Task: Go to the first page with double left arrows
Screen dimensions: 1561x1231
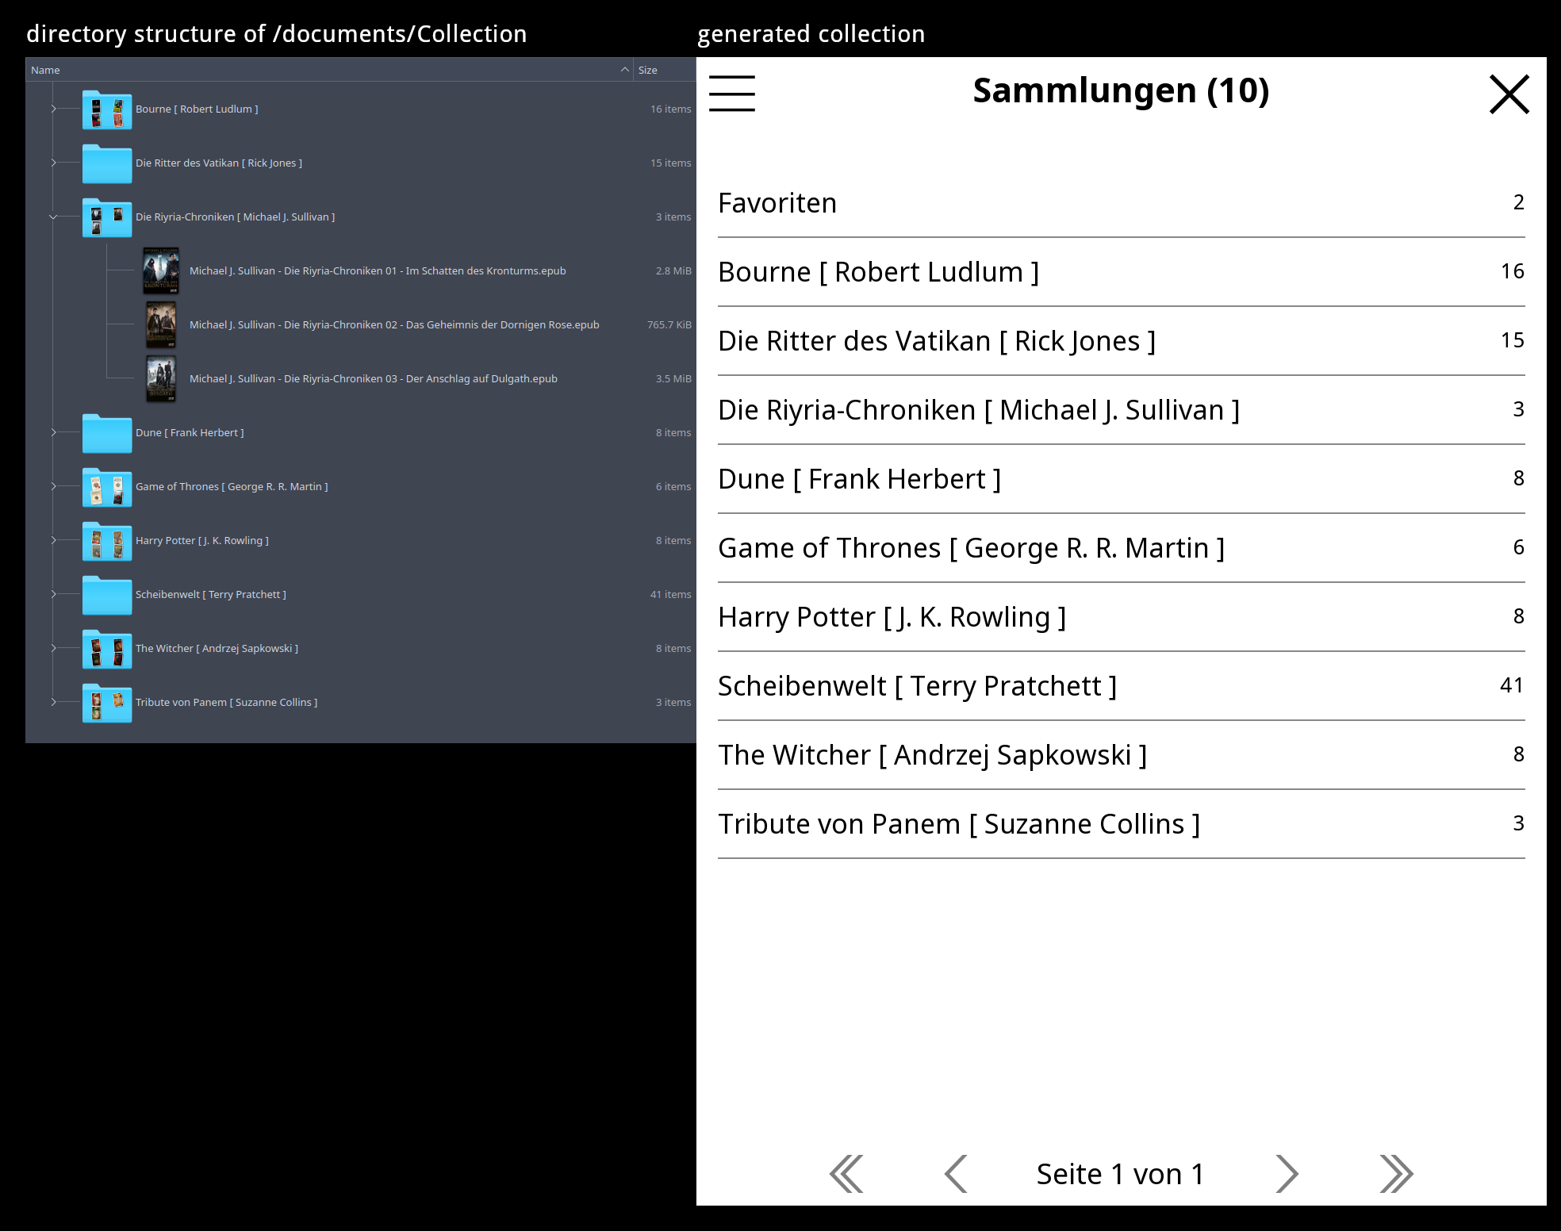Action: point(846,1174)
